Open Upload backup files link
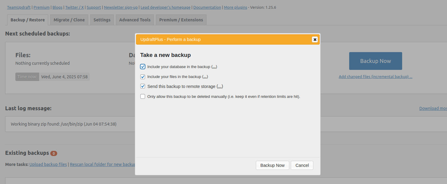 (48, 164)
